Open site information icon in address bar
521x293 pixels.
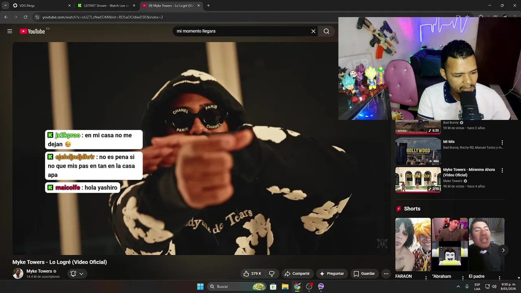point(37,17)
